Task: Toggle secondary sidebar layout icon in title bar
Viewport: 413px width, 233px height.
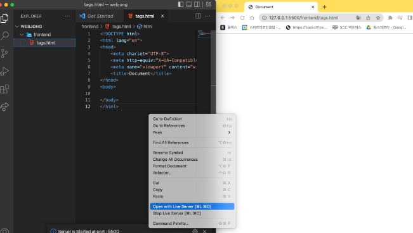Action: pyautogui.click(x=197, y=4)
